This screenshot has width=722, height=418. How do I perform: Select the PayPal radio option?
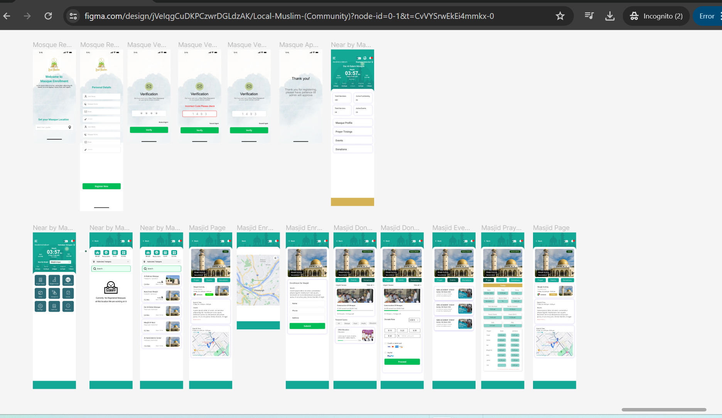385,353
